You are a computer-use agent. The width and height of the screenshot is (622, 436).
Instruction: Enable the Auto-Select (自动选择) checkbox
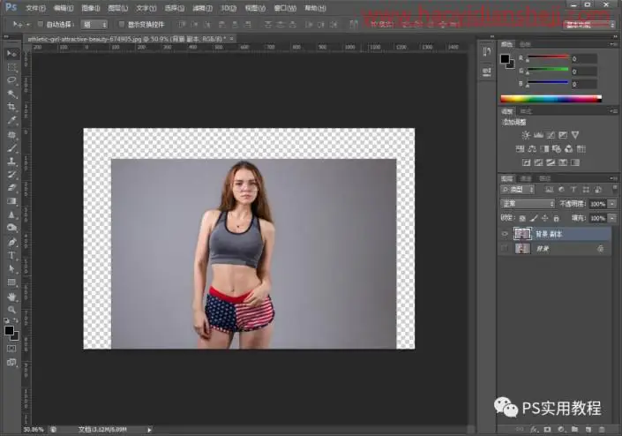pyautogui.click(x=40, y=24)
